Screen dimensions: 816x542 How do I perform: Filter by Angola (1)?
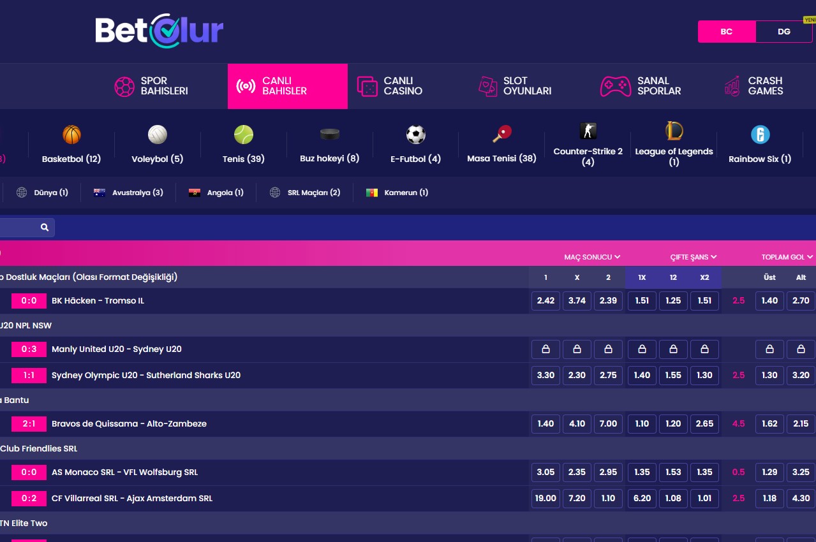coord(216,193)
